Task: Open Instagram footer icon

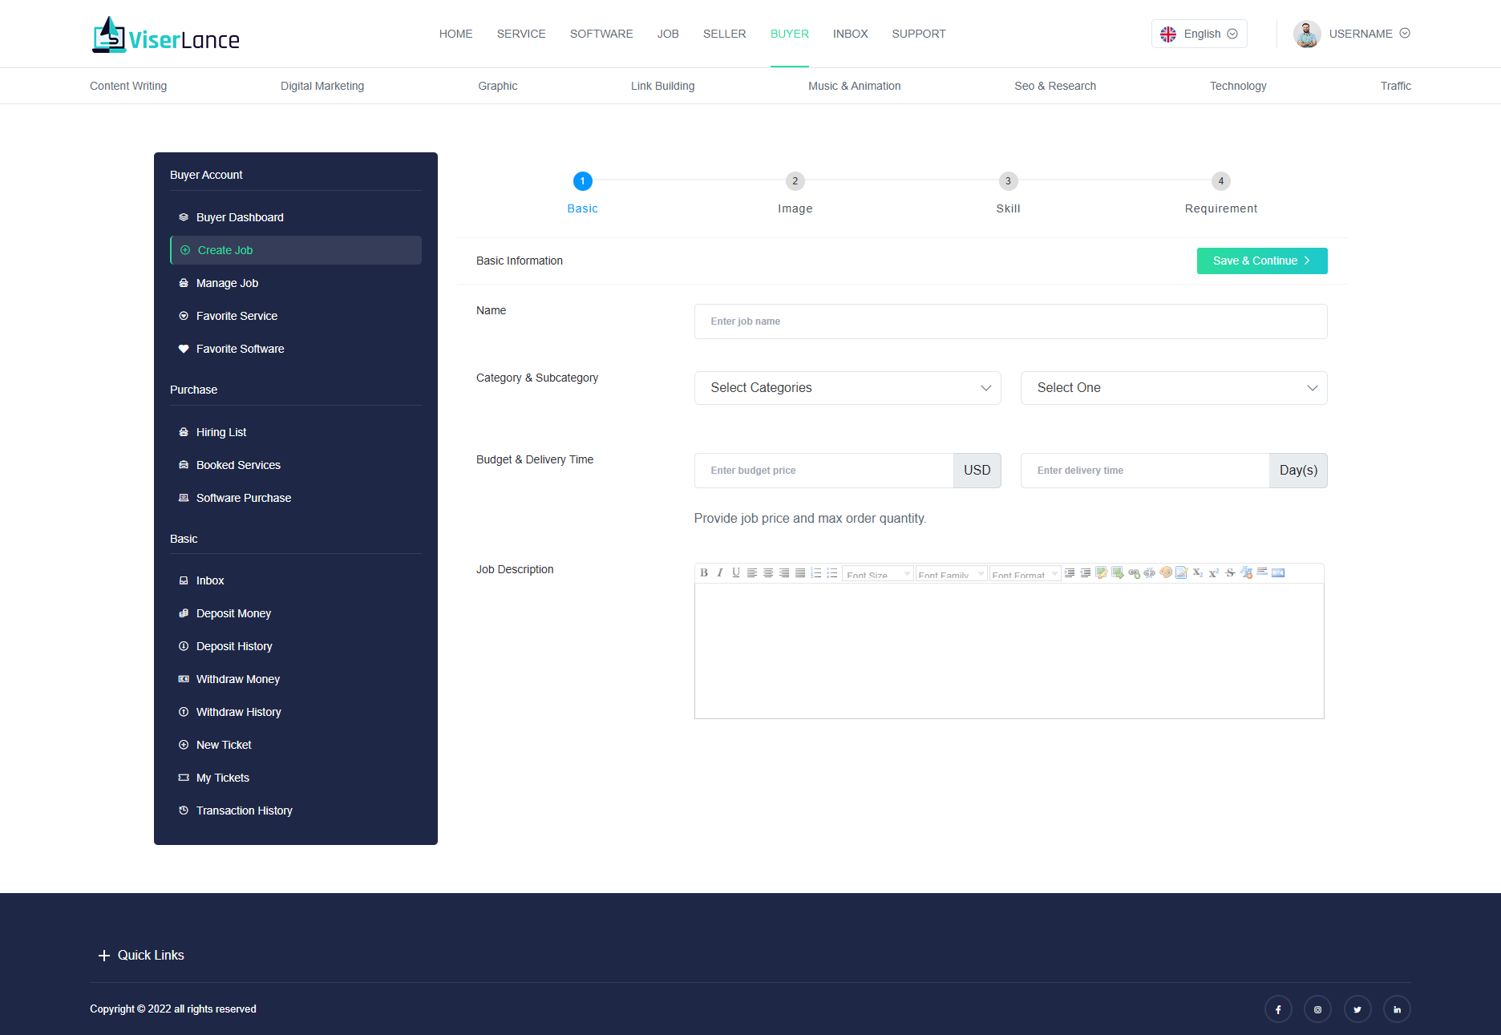Action: [1317, 1009]
